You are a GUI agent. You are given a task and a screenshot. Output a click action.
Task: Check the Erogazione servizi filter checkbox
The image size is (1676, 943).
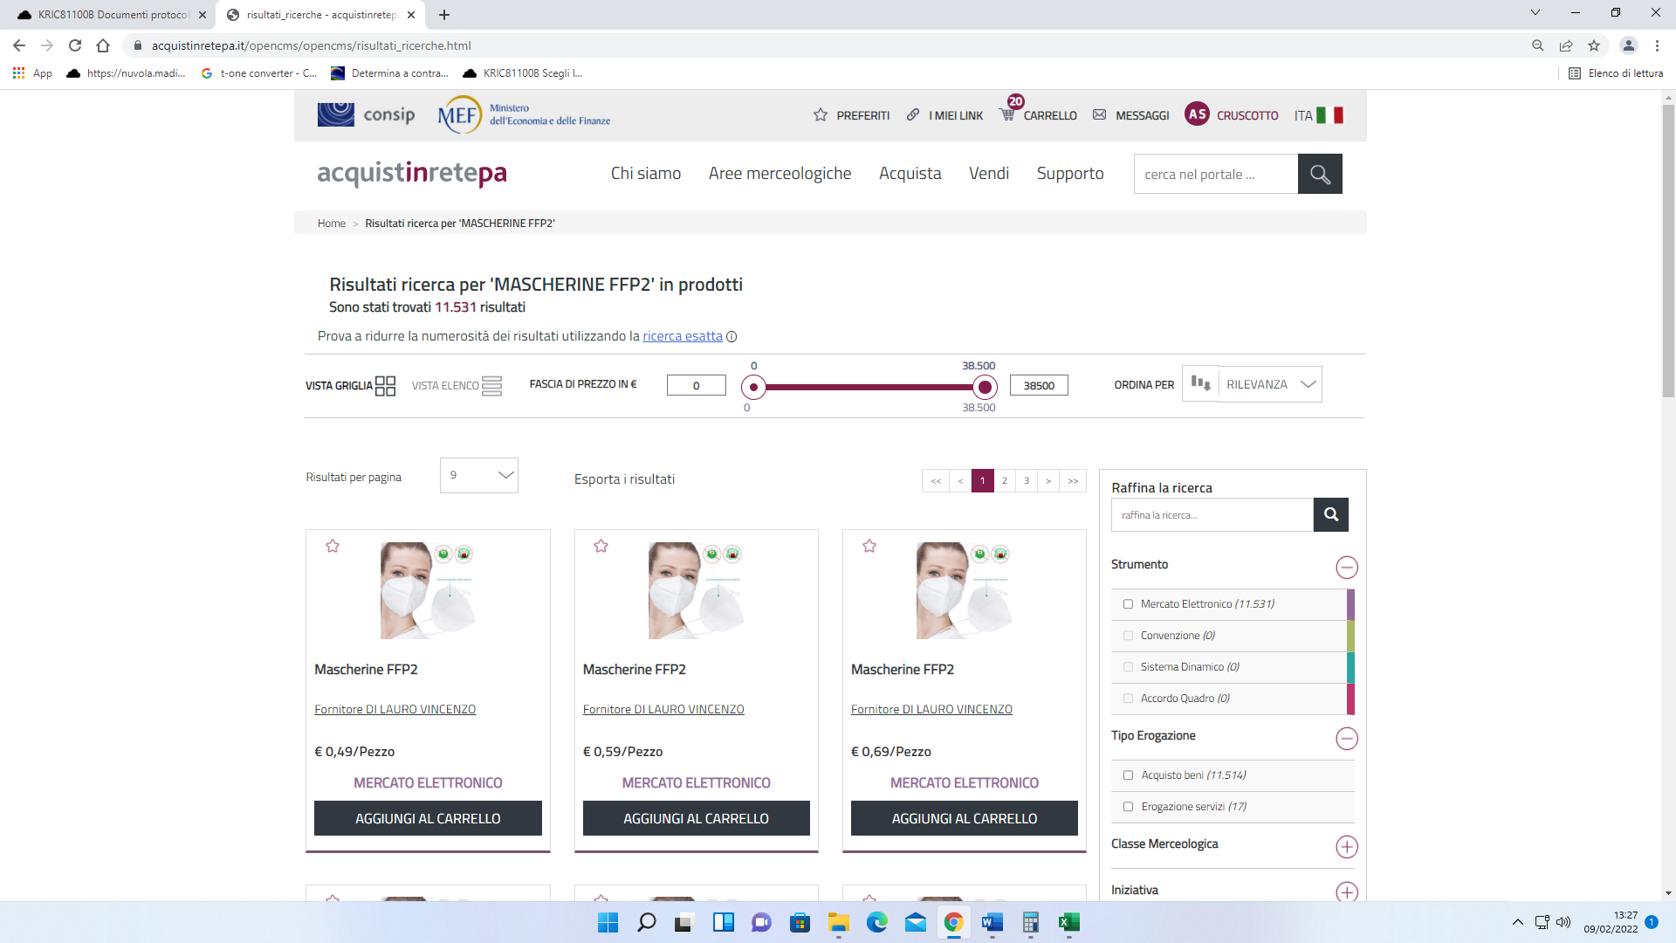pos(1128,807)
